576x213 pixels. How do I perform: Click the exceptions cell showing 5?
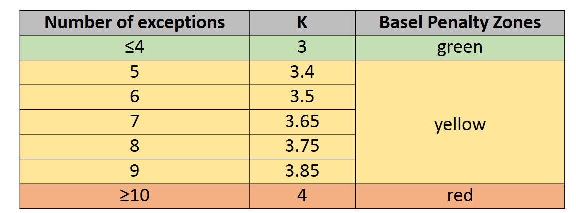134,72
